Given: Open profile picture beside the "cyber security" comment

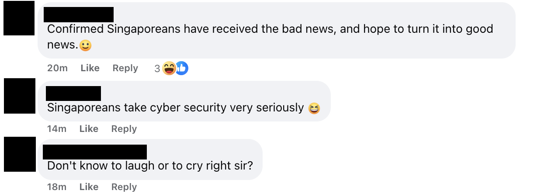Looking at the screenshot, I should pos(19,96).
